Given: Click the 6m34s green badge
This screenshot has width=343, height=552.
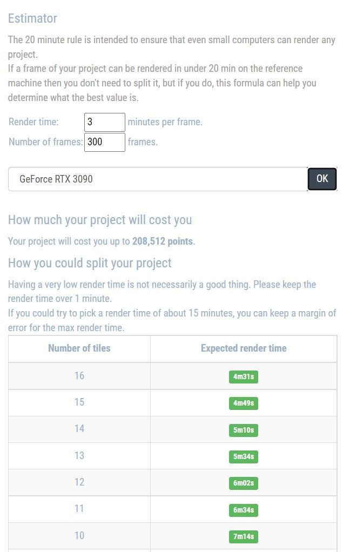Looking at the screenshot, I should coord(244,510).
